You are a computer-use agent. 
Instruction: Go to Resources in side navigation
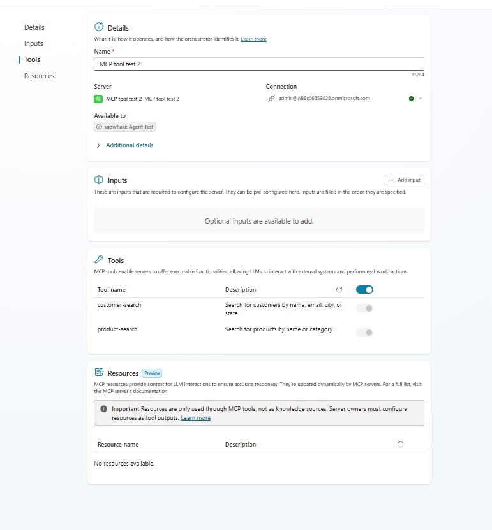coord(39,76)
